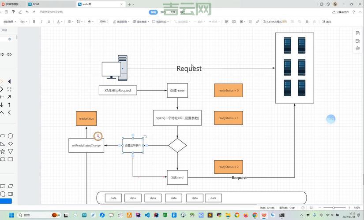Click the blue button in shapes sidebar
This screenshot has width=364, height=220.
click(6, 201)
